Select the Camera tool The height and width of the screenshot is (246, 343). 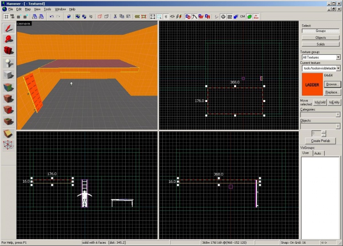9,51
